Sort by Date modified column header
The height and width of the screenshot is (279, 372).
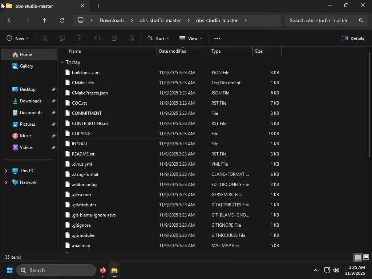tap(183, 51)
